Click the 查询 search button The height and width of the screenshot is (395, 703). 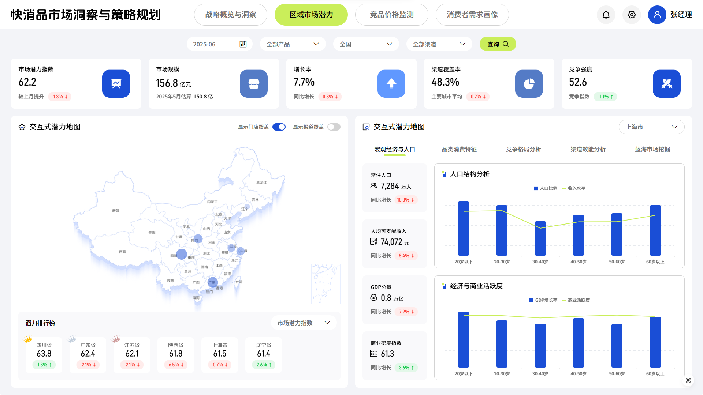pyautogui.click(x=498, y=44)
